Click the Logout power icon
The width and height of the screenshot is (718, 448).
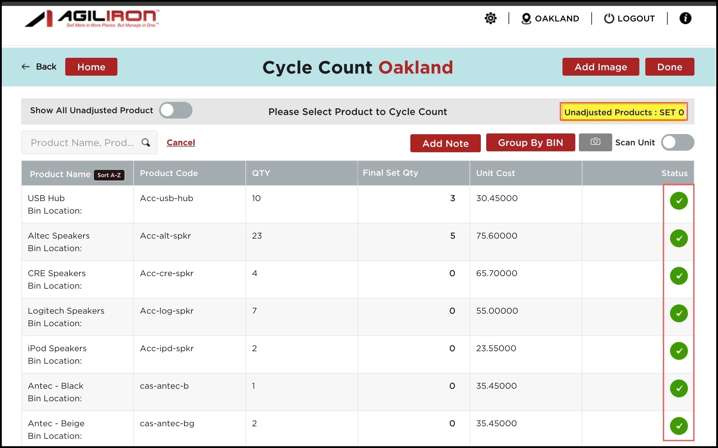tap(609, 18)
